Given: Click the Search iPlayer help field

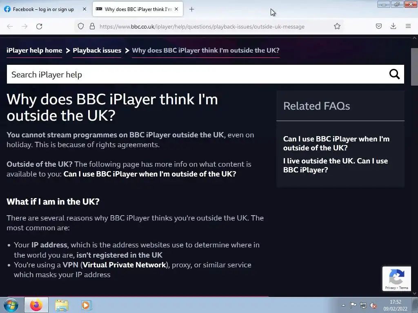Looking at the screenshot, I should click(x=197, y=74).
